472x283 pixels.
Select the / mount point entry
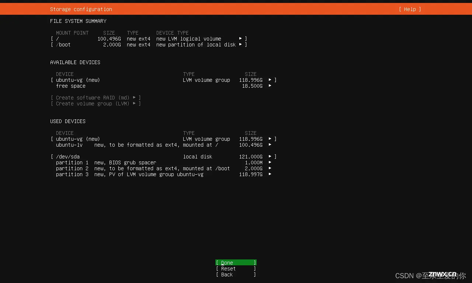[149, 39]
